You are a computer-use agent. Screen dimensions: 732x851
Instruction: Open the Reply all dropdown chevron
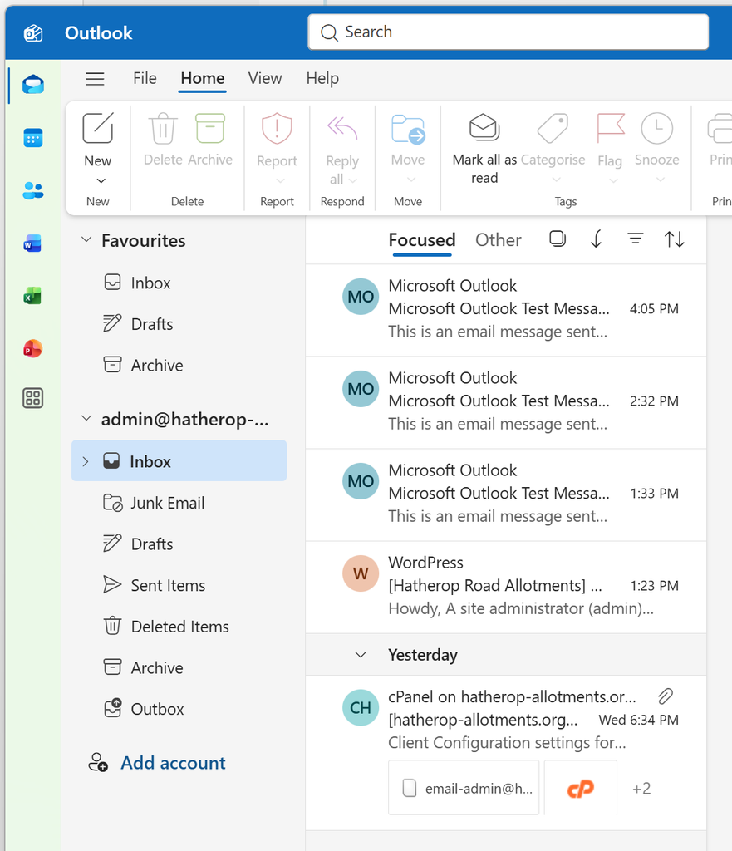352,180
